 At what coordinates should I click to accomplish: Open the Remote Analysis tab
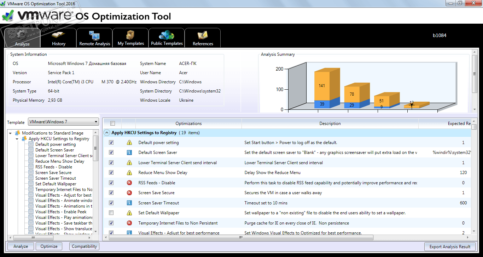coord(94,38)
